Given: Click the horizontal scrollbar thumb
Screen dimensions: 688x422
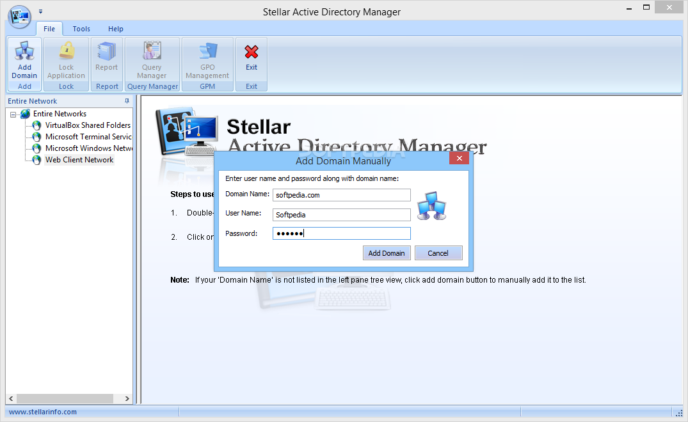Looking at the screenshot, I should (x=65, y=399).
